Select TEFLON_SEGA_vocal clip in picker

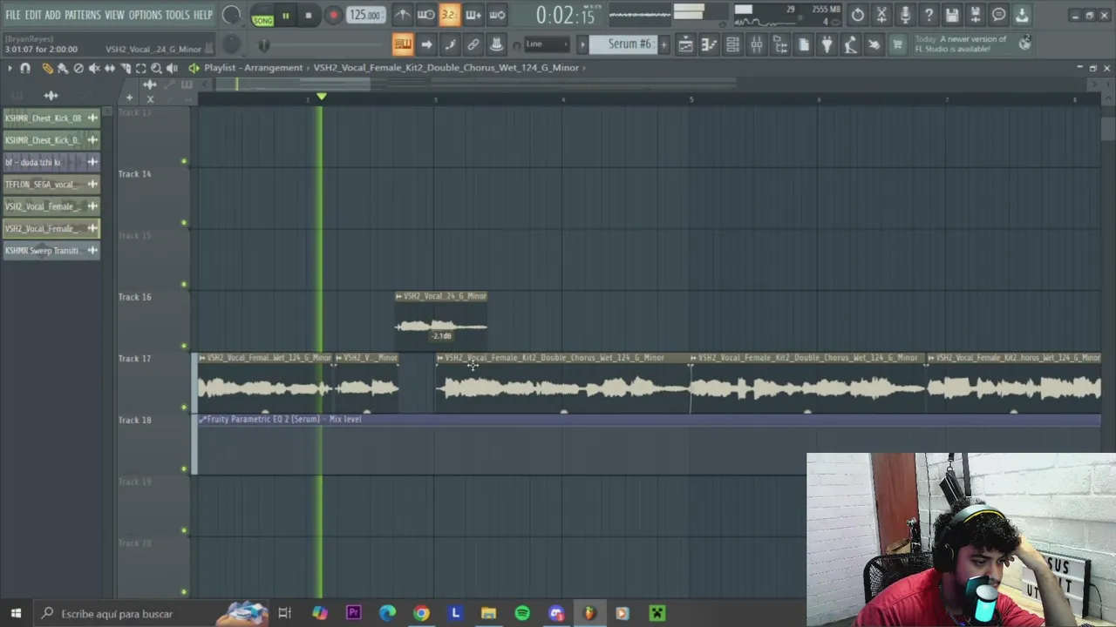pyautogui.click(x=51, y=185)
